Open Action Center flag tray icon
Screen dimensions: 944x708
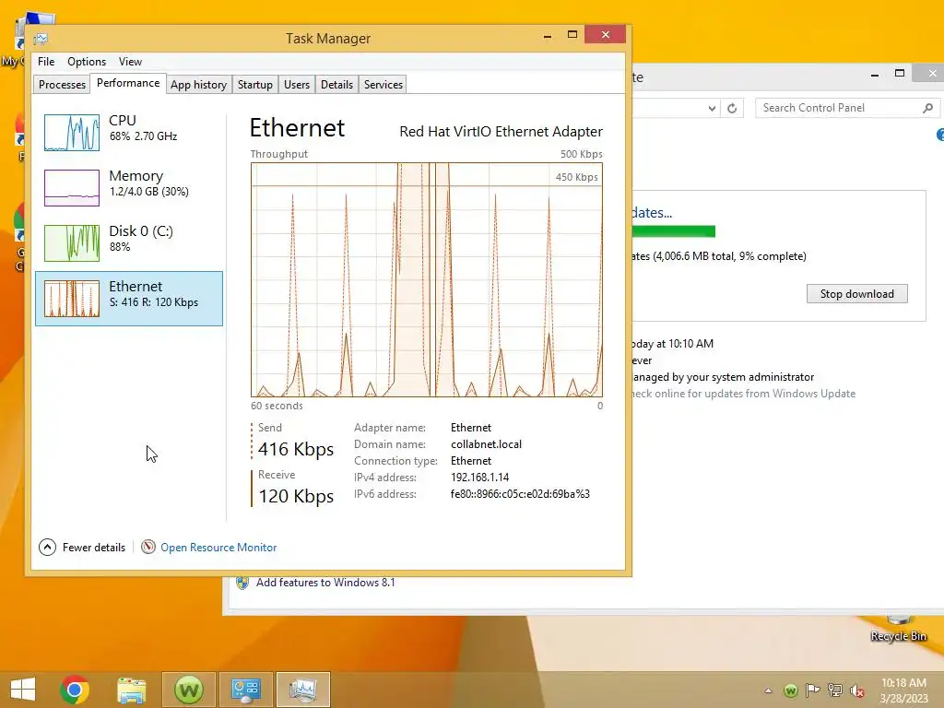tap(813, 690)
